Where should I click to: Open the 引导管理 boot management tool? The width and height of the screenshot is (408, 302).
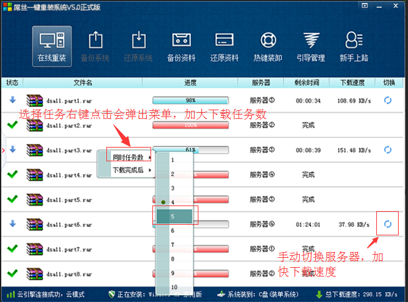click(x=310, y=45)
